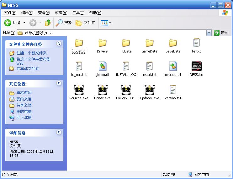Click the Forward arrow button
The width and height of the screenshot is (233, 179).
33,23
